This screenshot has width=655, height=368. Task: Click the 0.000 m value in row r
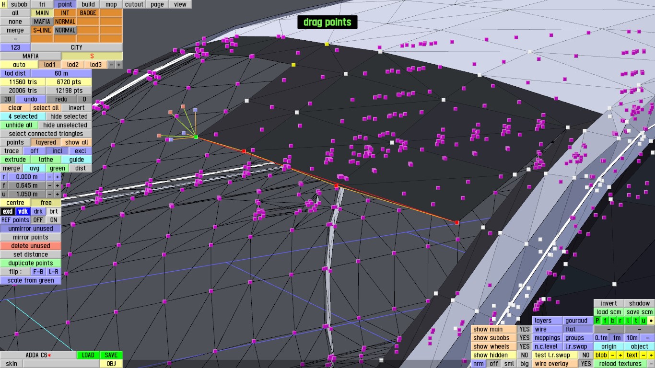click(x=27, y=177)
